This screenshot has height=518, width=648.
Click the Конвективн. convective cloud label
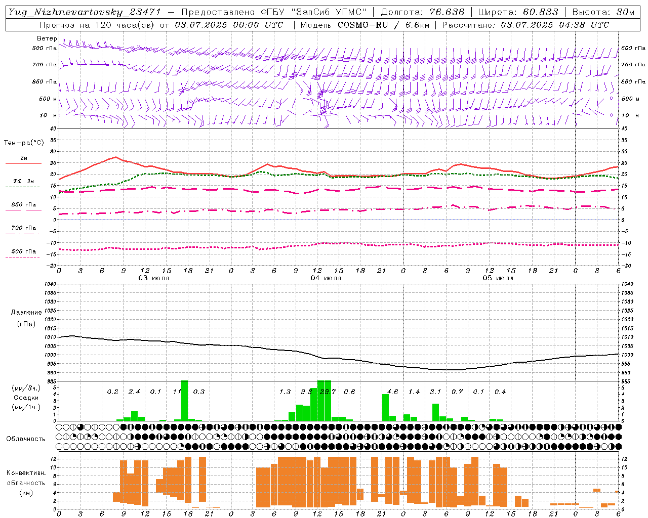[x=26, y=473]
